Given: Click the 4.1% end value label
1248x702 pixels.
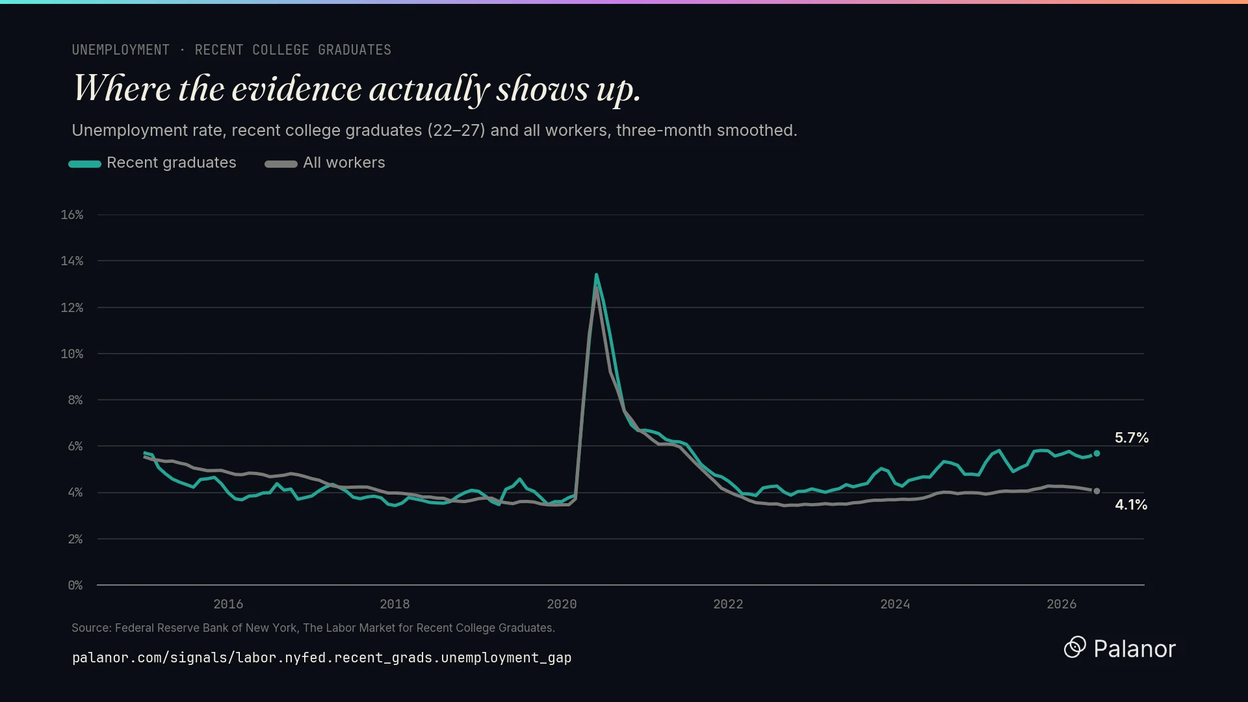Looking at the screenshot, I should [1132, 505].
